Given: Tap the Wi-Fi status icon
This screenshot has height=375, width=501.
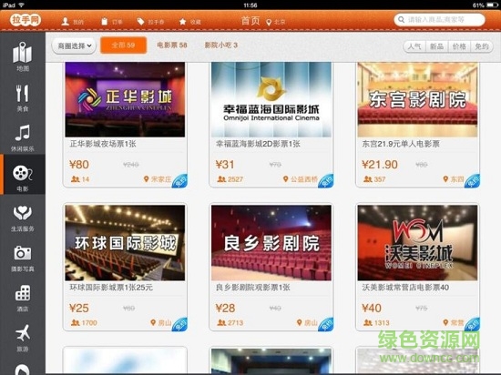Looking at the screenshot, I should (x=22, y=5).
